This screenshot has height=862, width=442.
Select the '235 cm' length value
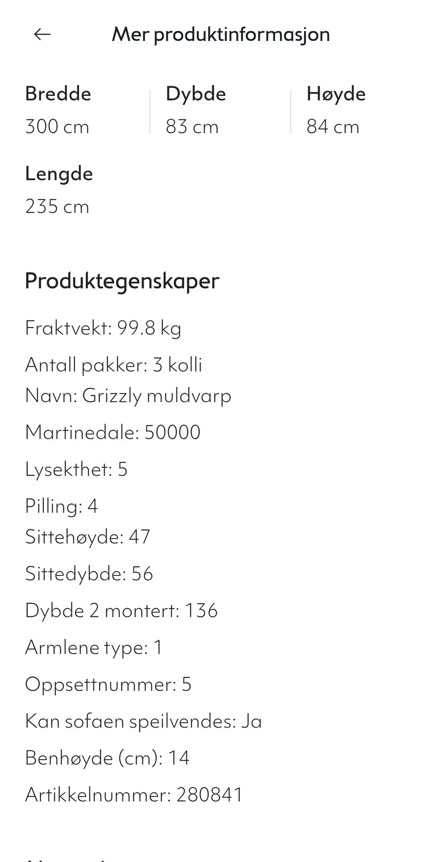tap(57, 206)
